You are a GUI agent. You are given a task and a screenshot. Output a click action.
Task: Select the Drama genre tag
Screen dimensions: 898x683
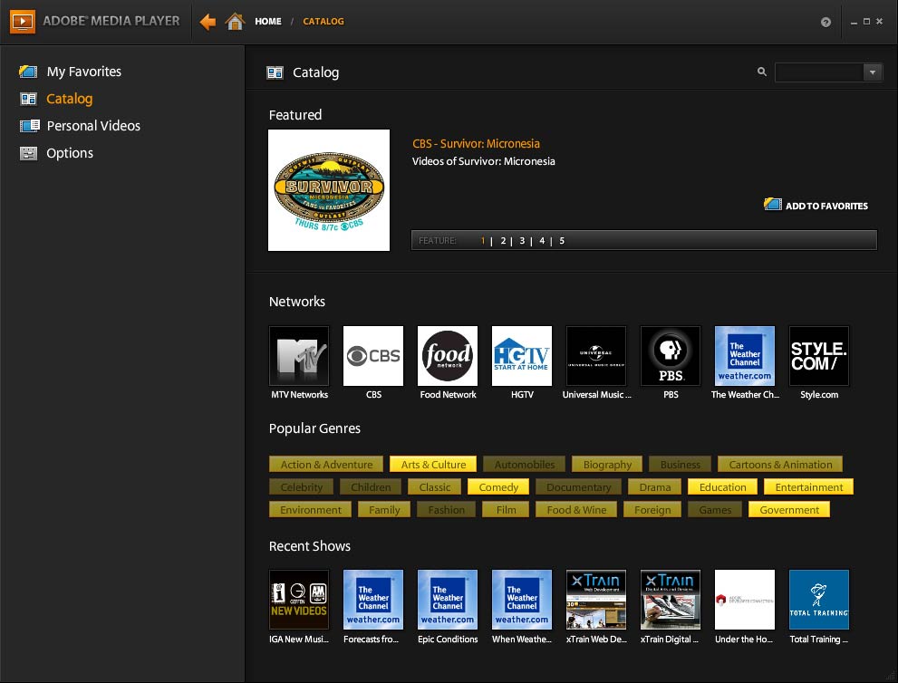[654, 487]
